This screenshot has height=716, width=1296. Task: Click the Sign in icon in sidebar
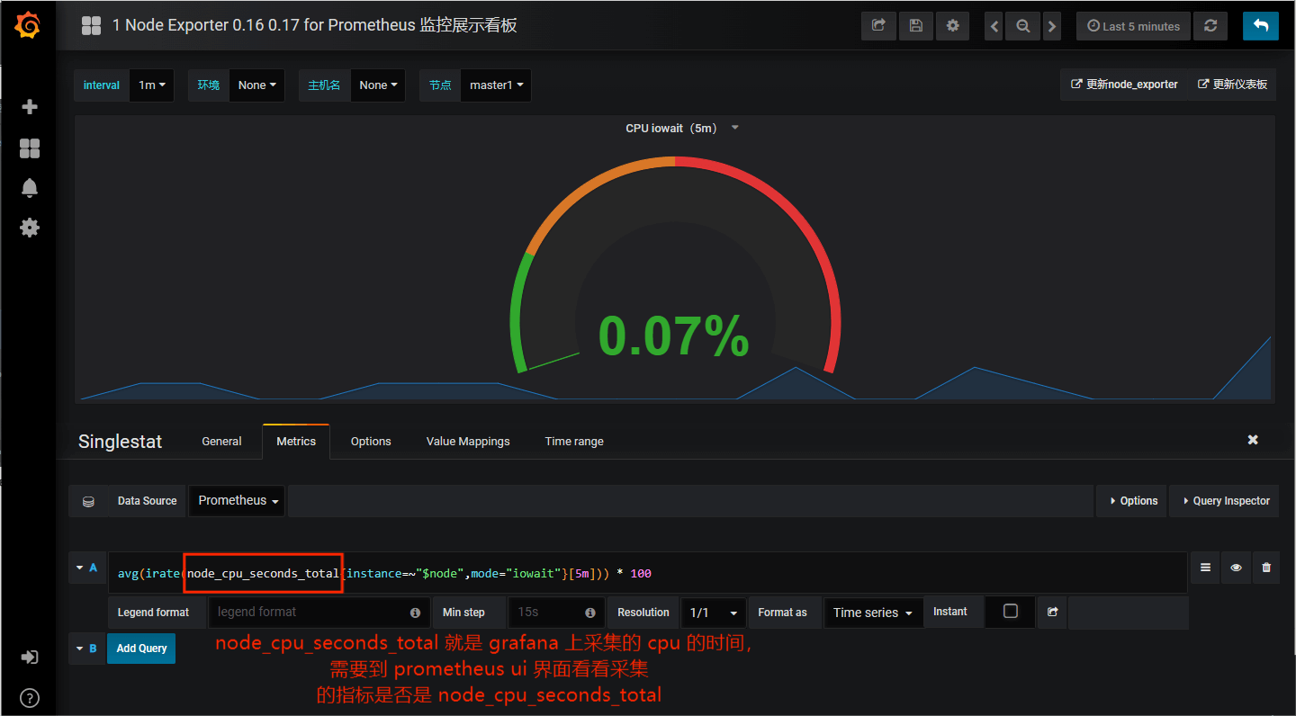[30, 658]
